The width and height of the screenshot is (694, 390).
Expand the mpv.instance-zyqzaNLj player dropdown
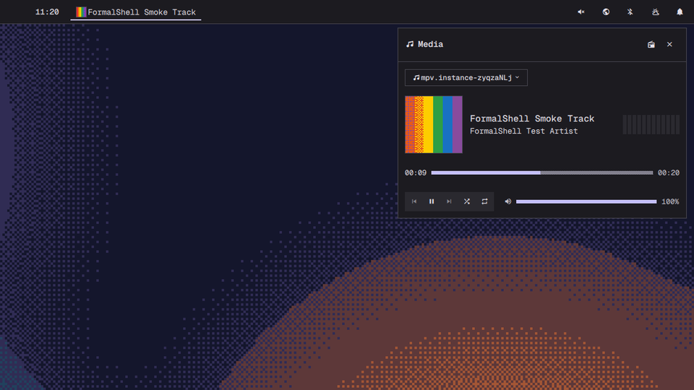click(466, 77)
